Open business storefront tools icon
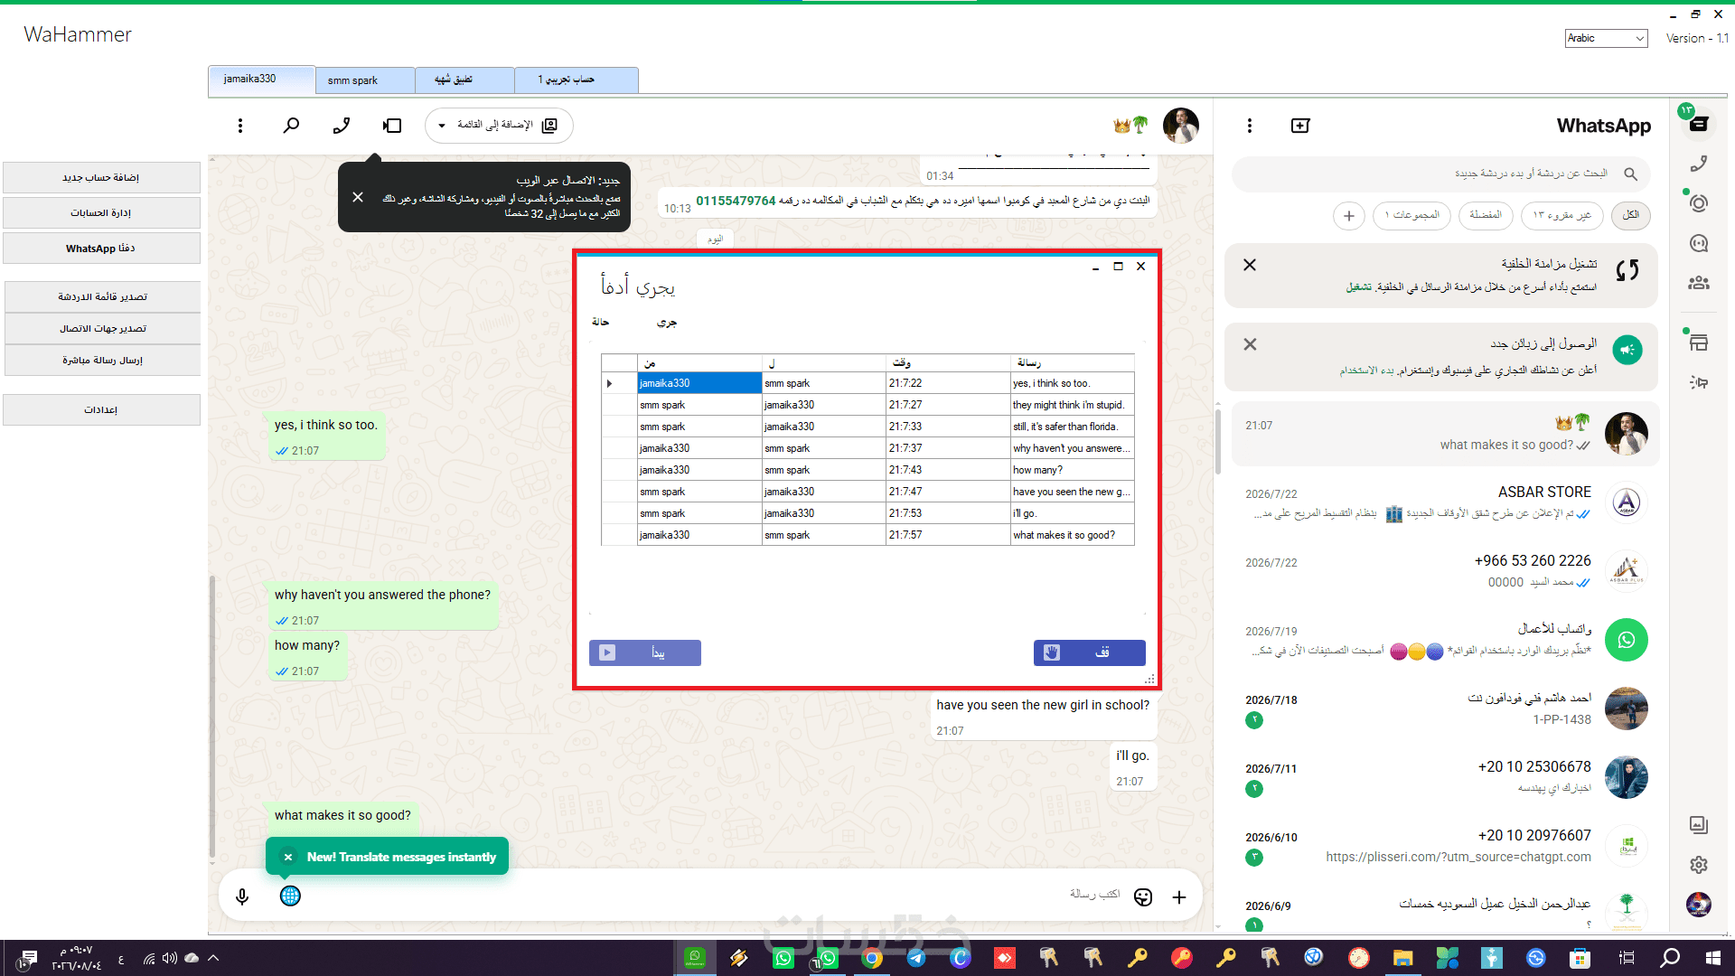1735x976 pixels. coord(1699,343)
